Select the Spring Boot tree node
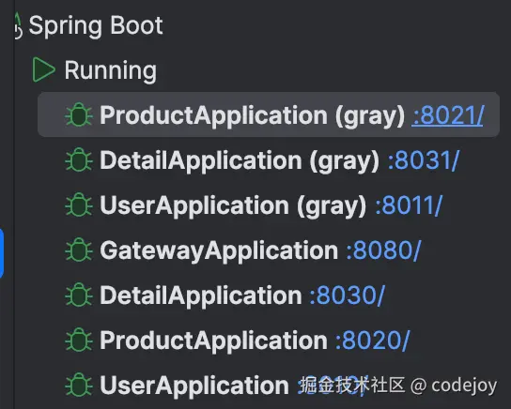This screenshot has width=511, height=409. [x=96, y=26]
